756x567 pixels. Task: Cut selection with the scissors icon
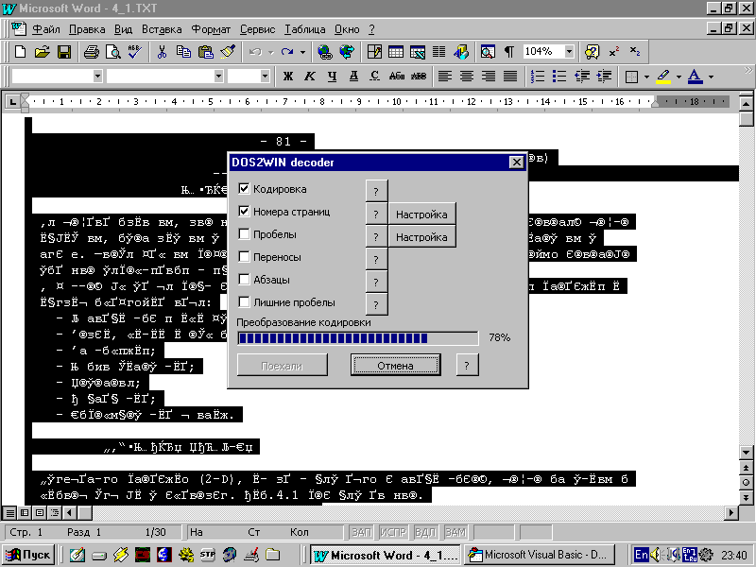[x=162, y=52]
